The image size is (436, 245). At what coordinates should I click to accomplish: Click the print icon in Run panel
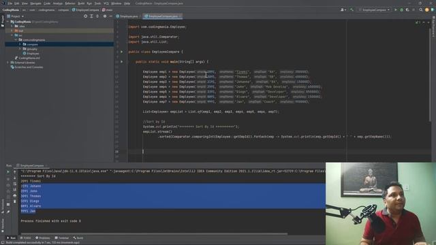15,195
